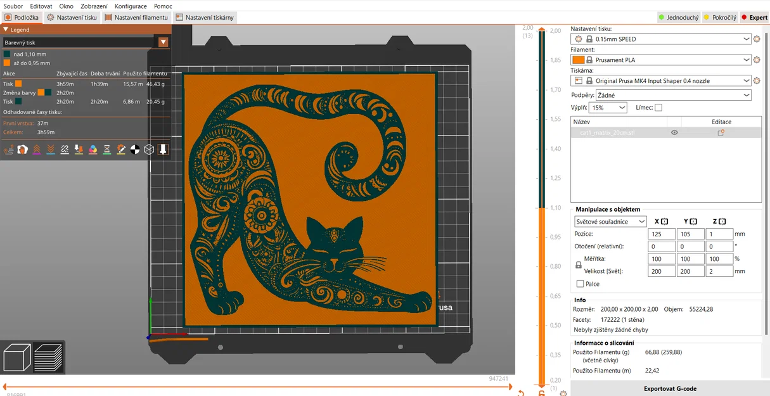Viewport: 770px width, 396px height.
Task: Switch to Nastavení tisku tab
Action: click(72, 18)
